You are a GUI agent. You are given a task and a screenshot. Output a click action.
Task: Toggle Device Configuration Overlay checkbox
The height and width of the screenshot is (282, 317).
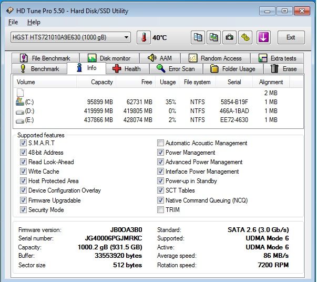coord(23,190)
